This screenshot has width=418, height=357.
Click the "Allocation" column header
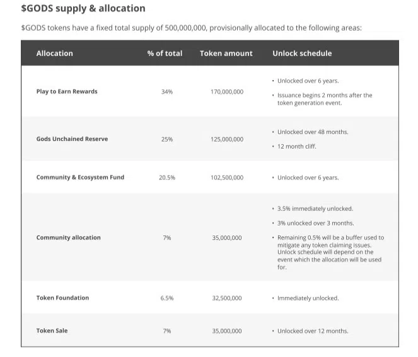pos(54,54)
